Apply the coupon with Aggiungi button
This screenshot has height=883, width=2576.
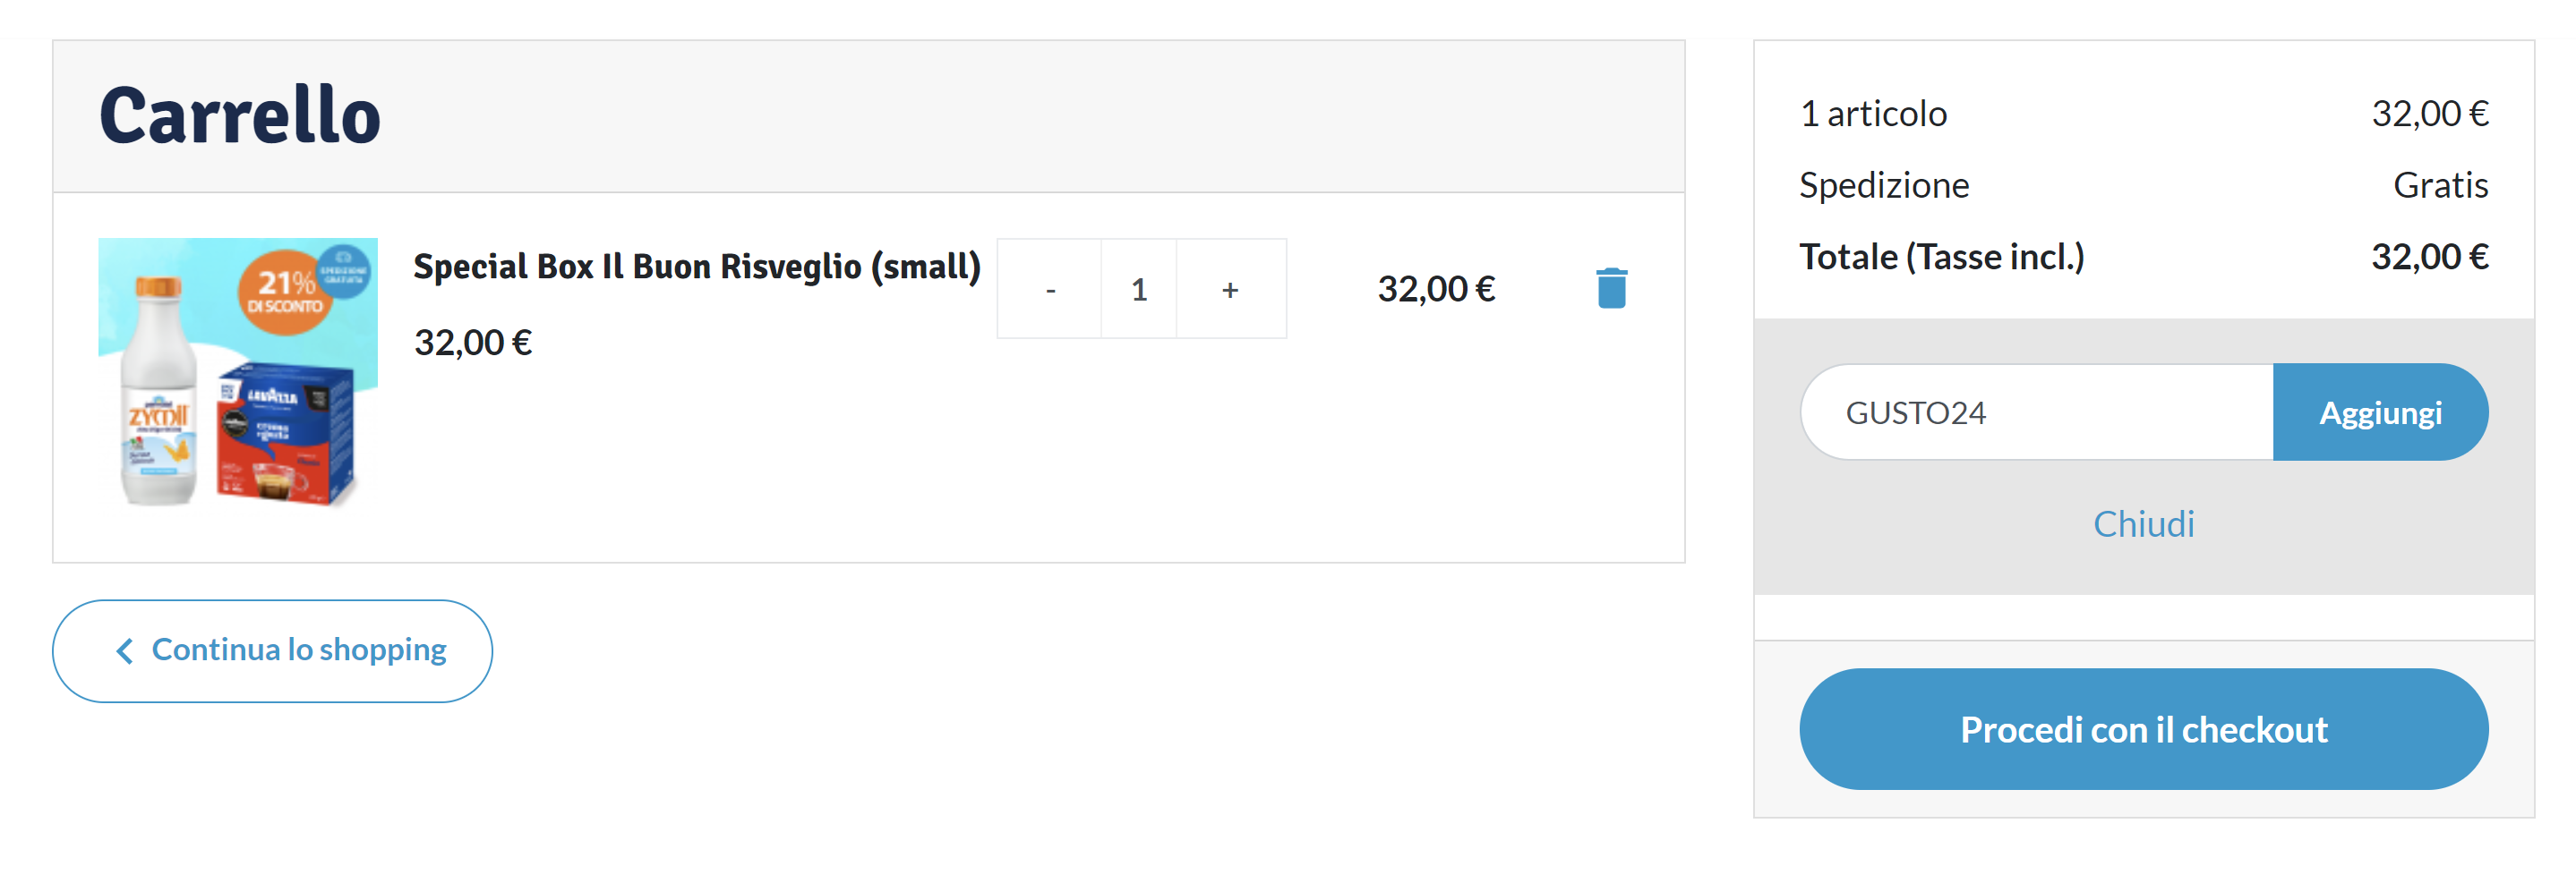tap(2379, 412)
